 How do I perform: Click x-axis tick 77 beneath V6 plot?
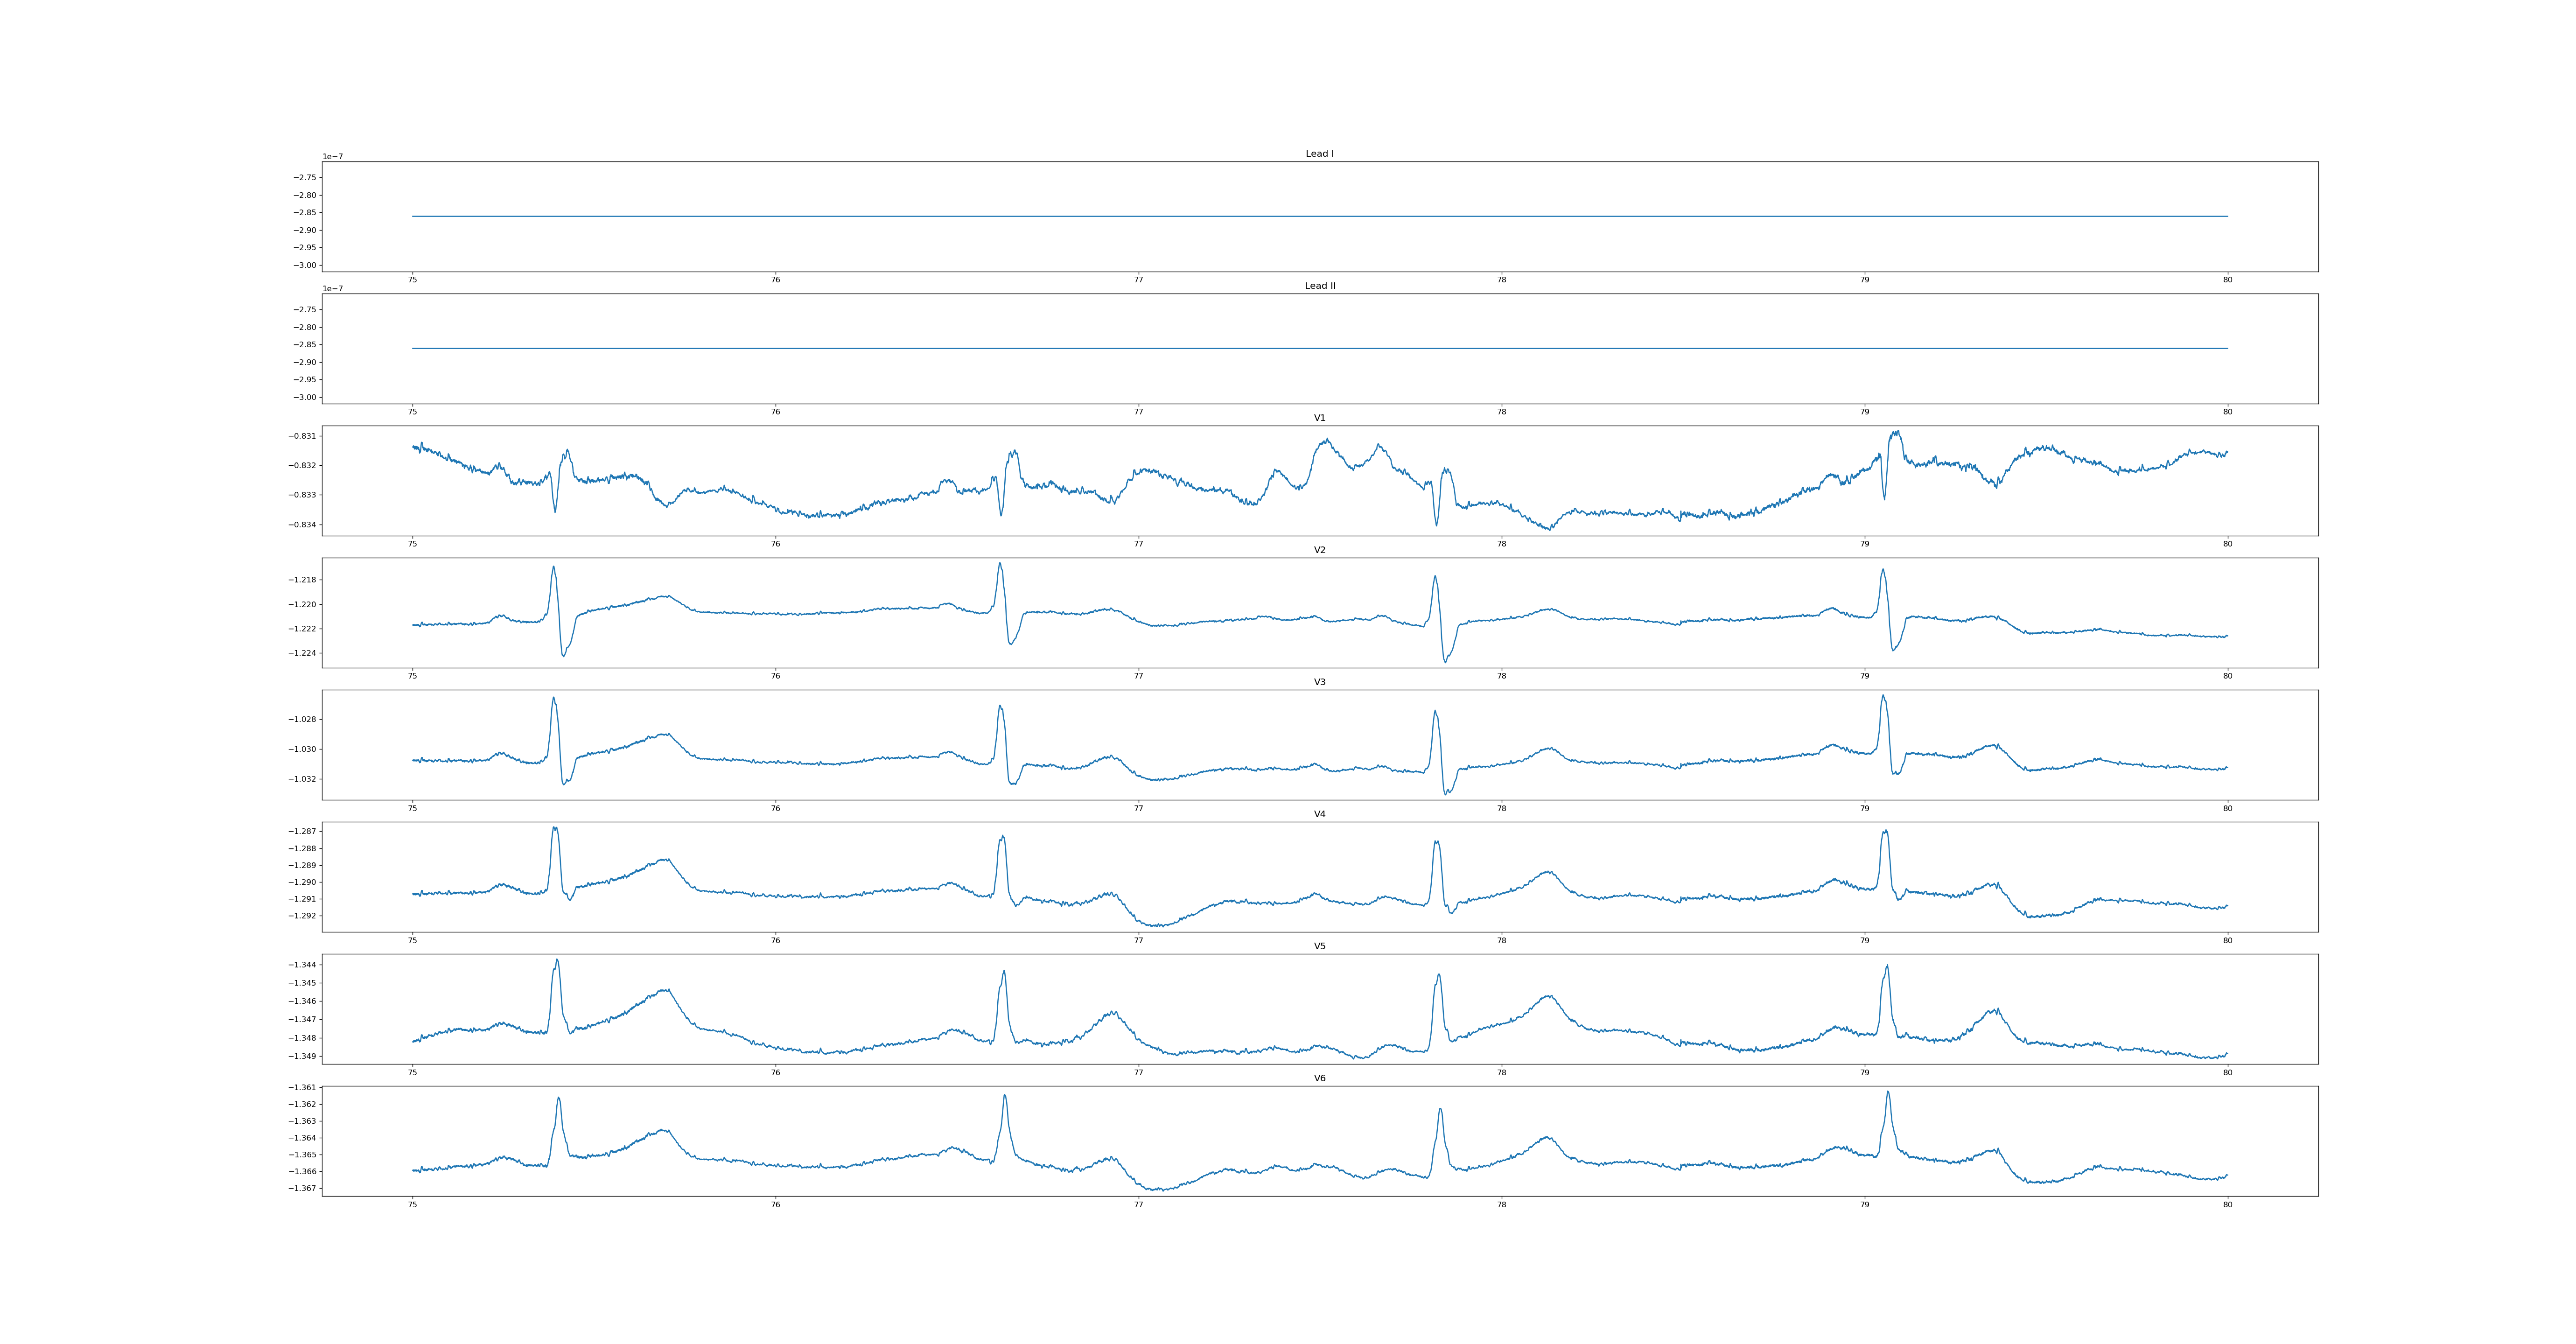(x=1138, y=1205)
